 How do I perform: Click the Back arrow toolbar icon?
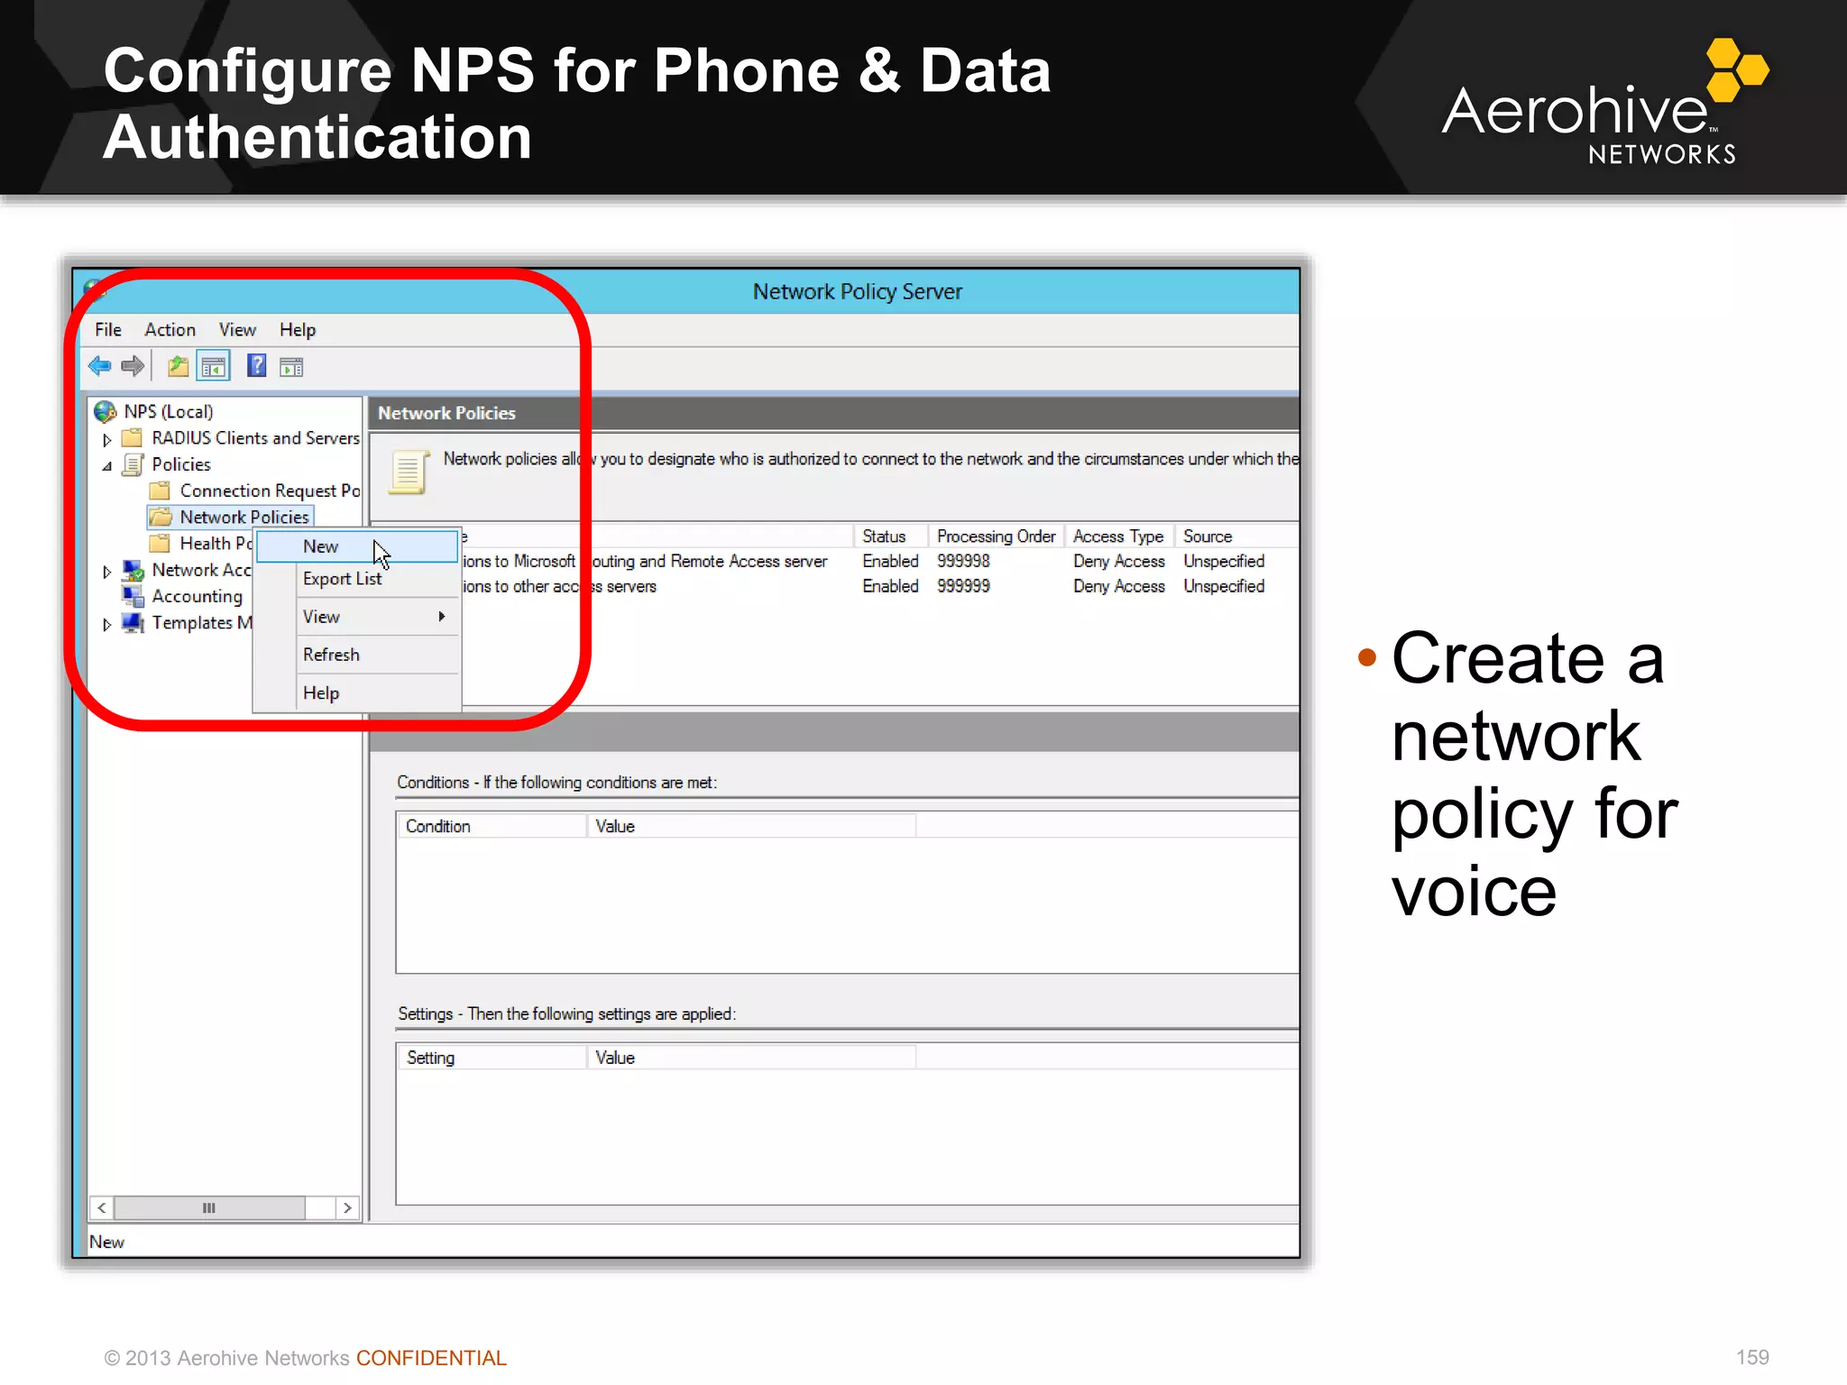[x=100, y=366]
